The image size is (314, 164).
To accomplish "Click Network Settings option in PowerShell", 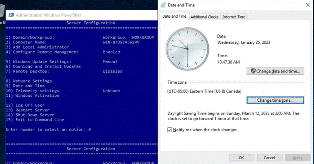I will pos(29,81).
